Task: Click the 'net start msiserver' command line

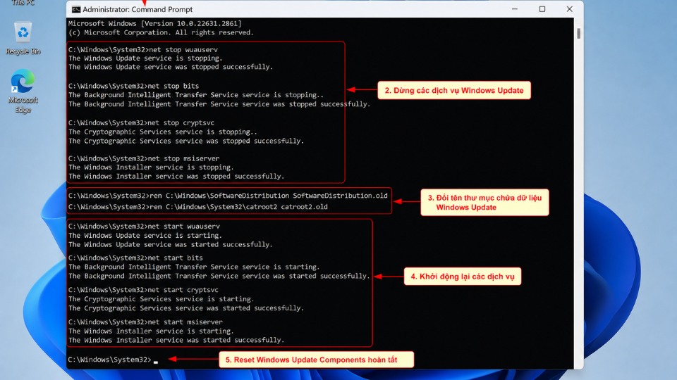Action: pos(145,322)
